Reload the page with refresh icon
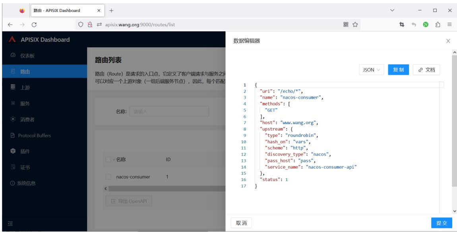Image resolution: width=457 pixels, height=232 pixels. point(34,25)
